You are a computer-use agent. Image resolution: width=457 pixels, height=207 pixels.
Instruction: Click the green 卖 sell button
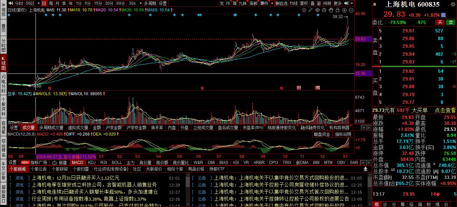(x=451, y=22)
